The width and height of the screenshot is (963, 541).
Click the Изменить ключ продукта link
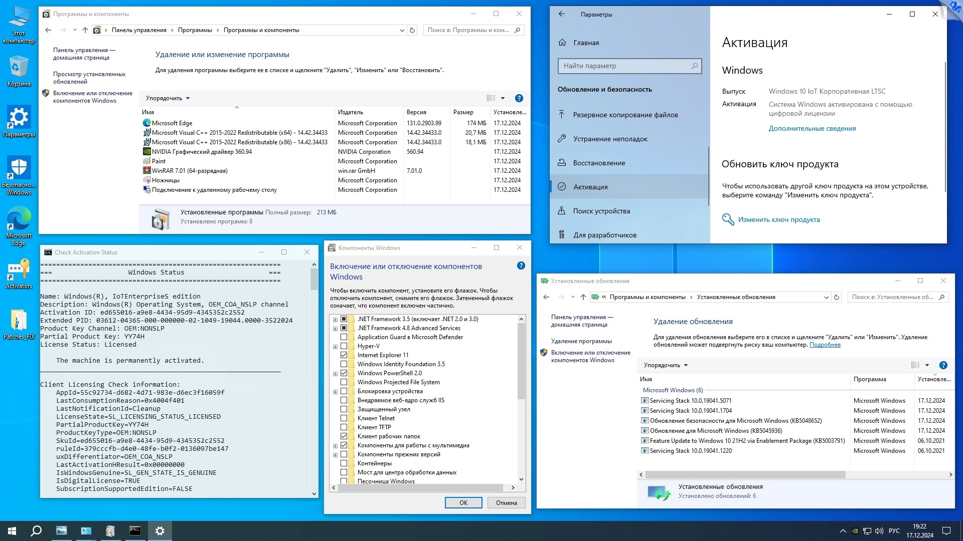pos(778,219)
